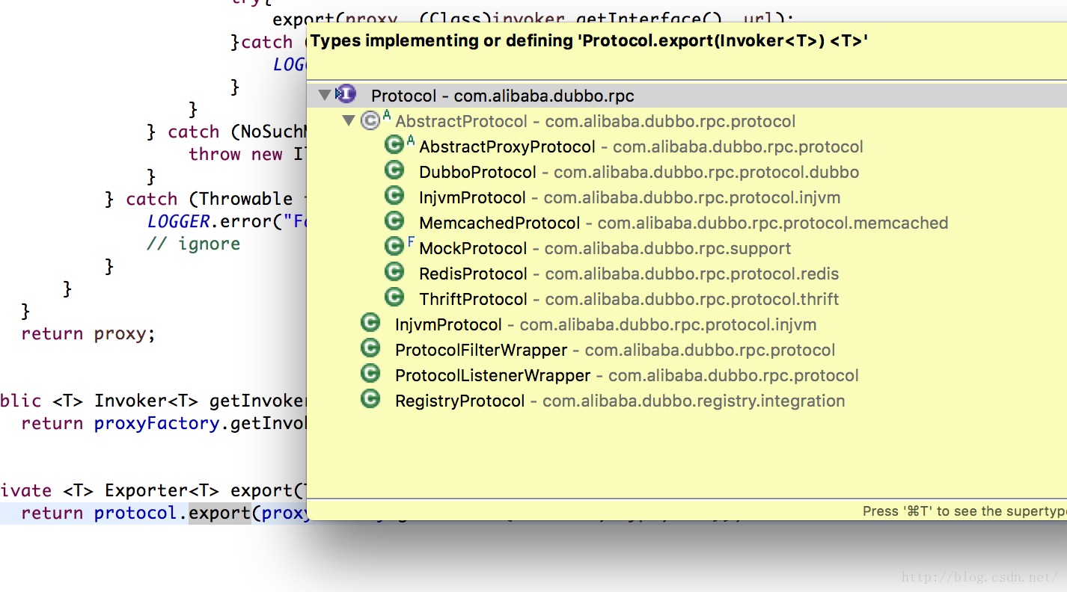Viewport: 1067px width, 592px height.
Task: Click 'Exporter<T>' in the method signature
Action: click(162, 490)
